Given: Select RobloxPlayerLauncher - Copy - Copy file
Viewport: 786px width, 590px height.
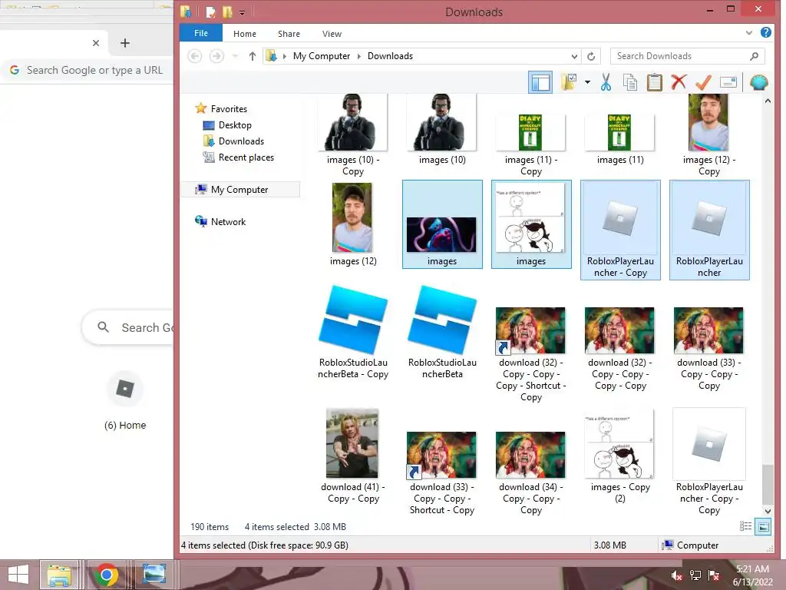Looking at the screenshot, I should coord(709,462).
